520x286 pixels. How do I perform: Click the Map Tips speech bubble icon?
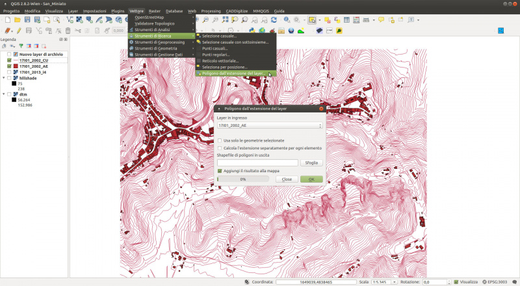[382, 20]
